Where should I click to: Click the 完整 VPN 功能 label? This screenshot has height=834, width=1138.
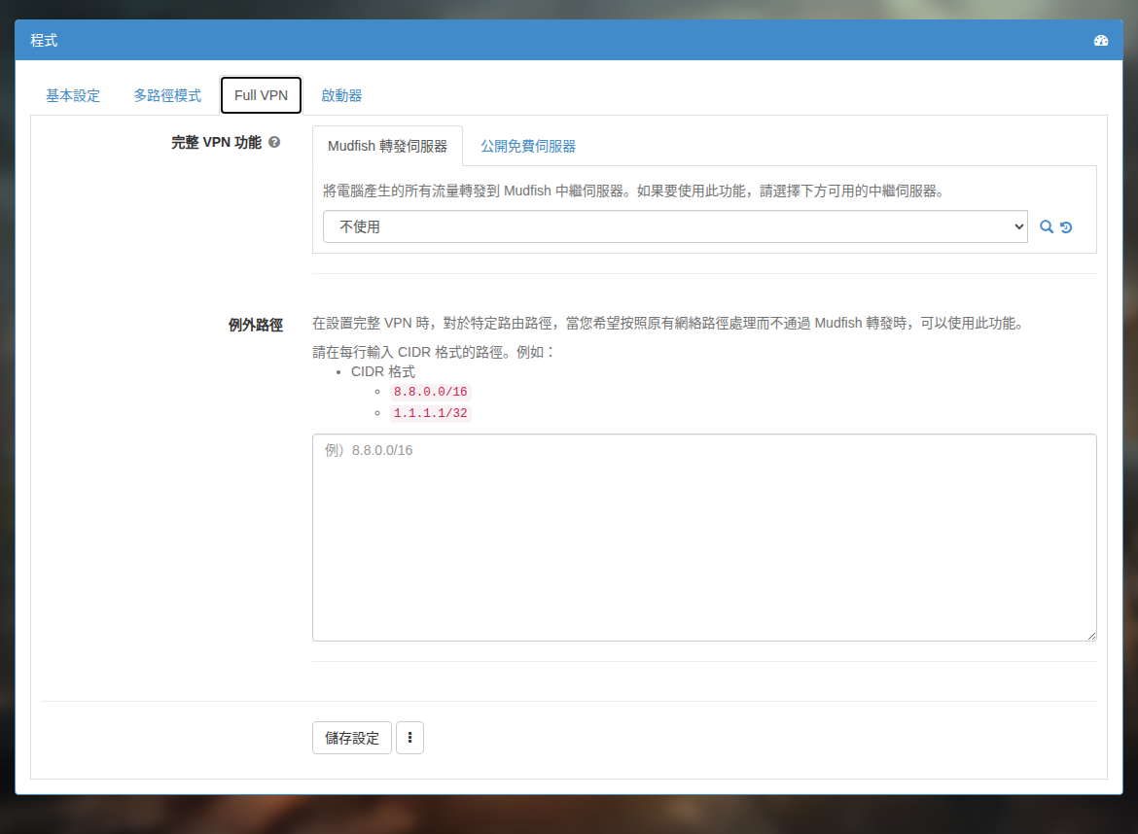click(x=216, y=142)
